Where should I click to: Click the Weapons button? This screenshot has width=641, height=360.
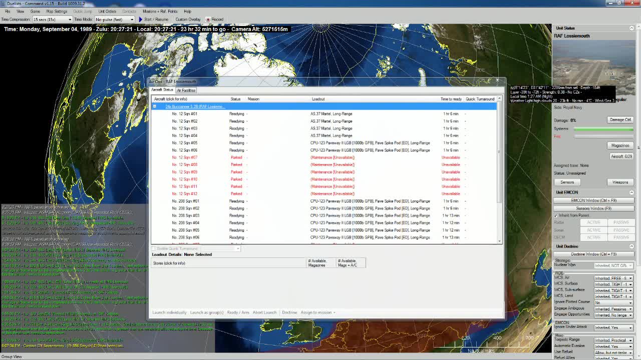[620, 182]
